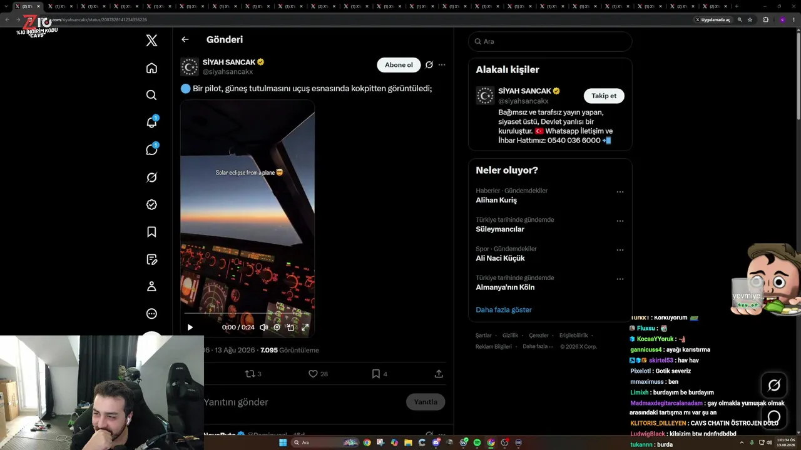Open the @siyahsancakx handle under post author

pyautogui.click(x=228, y=72)
